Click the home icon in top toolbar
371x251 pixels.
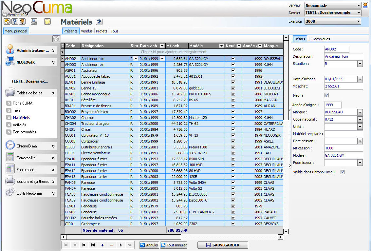tap(7, 22)
